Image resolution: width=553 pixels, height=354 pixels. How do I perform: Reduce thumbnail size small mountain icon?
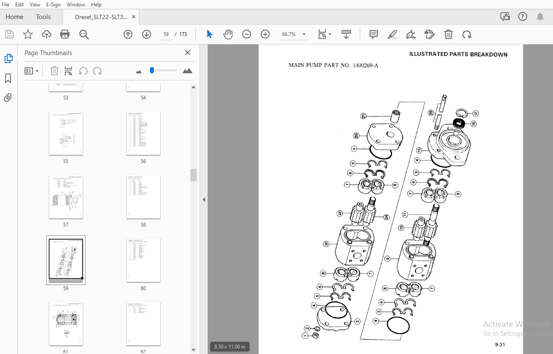(x=139, y=71)
